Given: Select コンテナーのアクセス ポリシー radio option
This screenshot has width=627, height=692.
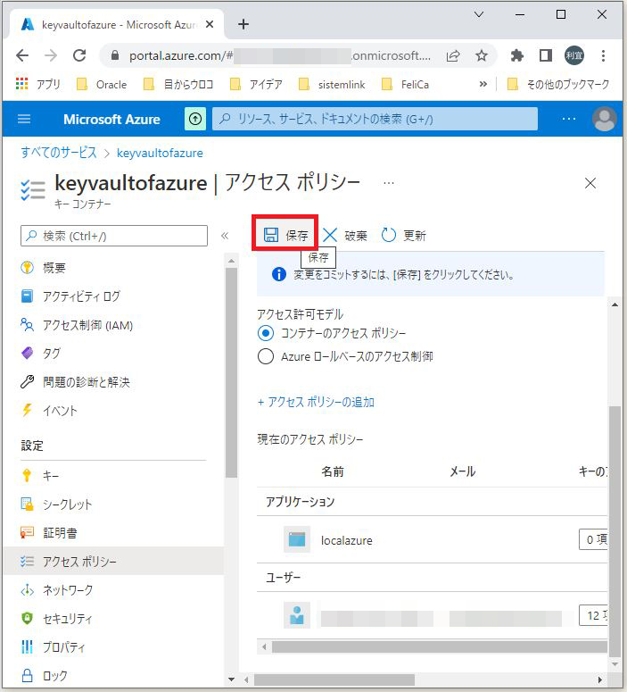Looking at the screenshot, I should pyautogui.click(x=266, y=333).
